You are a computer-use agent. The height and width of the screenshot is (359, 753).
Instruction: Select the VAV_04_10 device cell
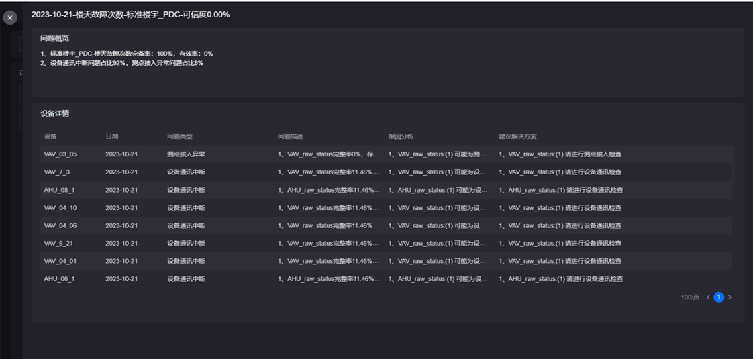60,208
